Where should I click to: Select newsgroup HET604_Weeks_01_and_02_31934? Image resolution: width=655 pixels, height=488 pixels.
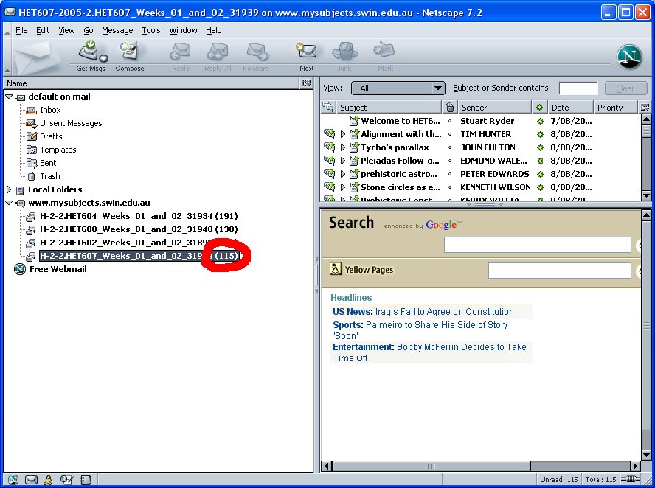tap(139, 216)
